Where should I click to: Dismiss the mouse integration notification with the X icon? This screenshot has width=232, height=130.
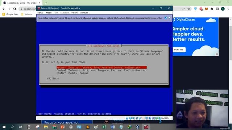[x=166, y=18]
